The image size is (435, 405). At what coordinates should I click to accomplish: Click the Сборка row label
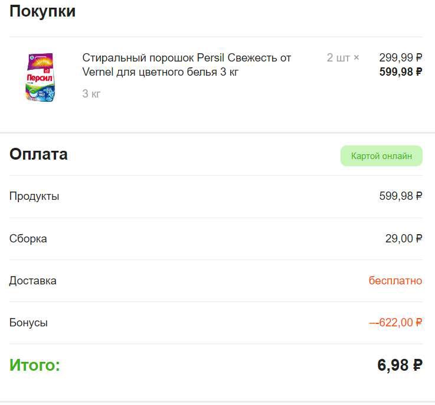[28, 239]
